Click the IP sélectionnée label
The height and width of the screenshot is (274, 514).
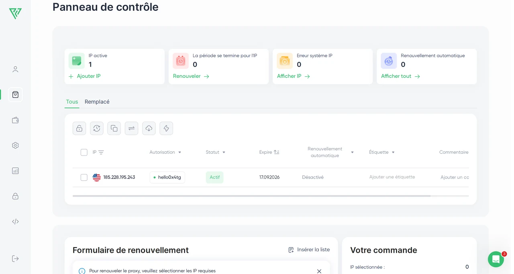point(367,267)
